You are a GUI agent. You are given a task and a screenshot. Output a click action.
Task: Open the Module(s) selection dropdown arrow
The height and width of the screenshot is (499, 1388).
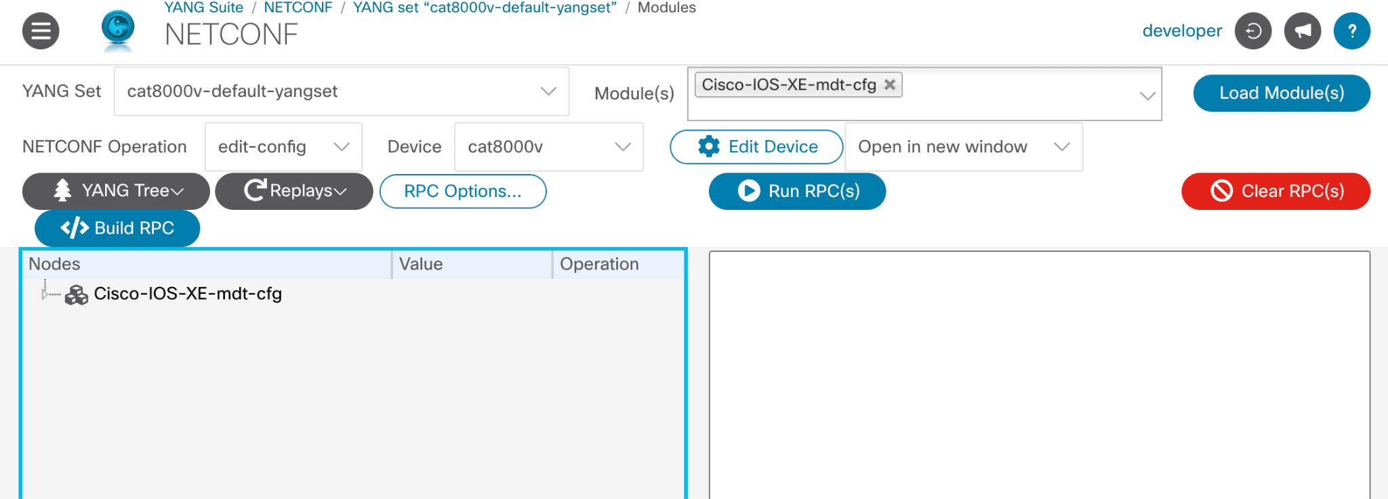coord(1147,95)
